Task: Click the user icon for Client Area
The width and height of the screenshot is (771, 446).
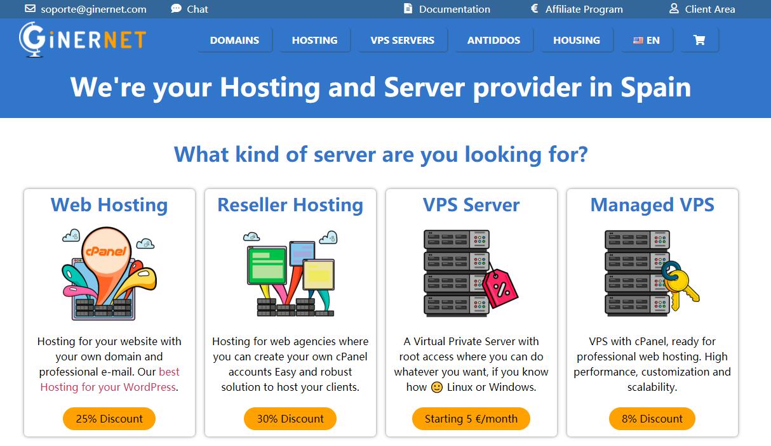Action: point(674,9)
